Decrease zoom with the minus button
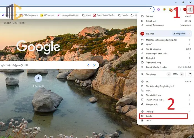This screenshot has height=138, width=194. [169, 74]
